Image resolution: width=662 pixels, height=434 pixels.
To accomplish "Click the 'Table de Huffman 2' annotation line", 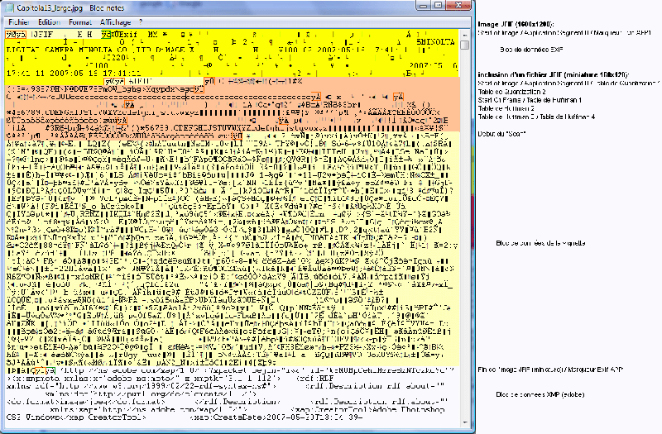I will [x=506, y=108].
